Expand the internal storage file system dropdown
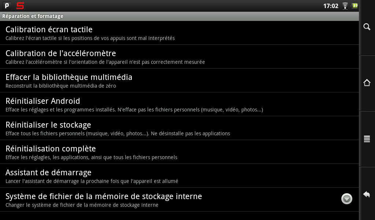This screenshot has height=220, width=375. click(346, 199)
